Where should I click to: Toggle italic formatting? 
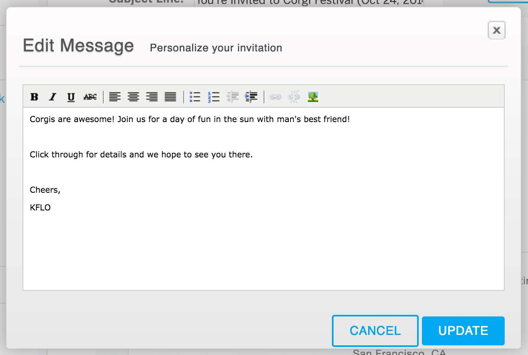(x=53, y=96)
